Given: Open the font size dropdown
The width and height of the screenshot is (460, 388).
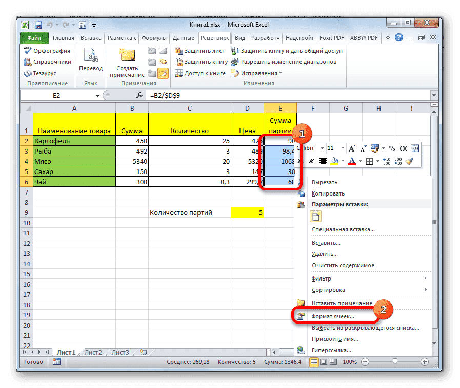Looking at the screenshot, I should tap(343, 148).
